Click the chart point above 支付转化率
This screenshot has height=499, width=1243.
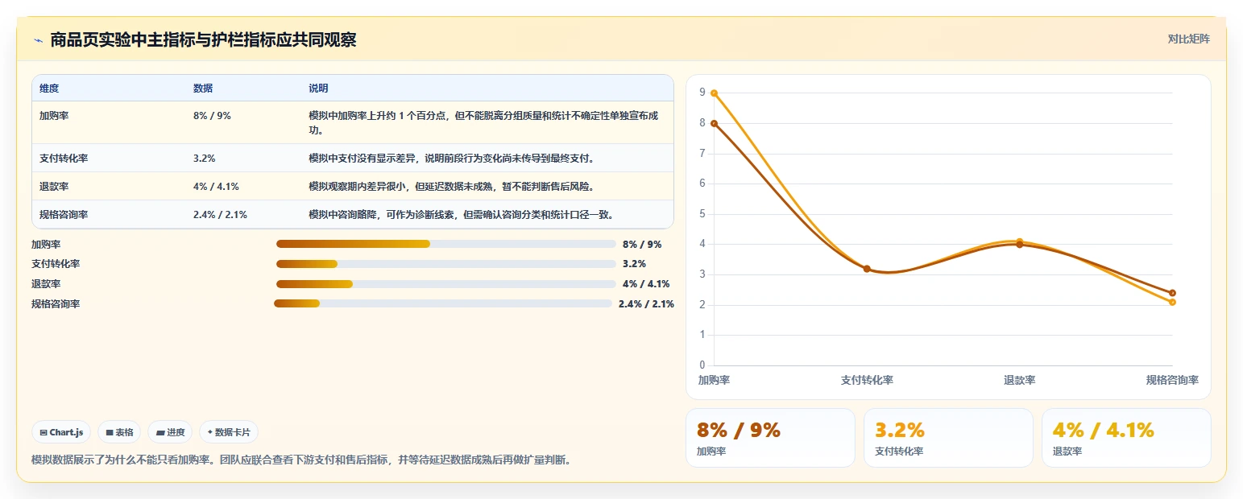coord(867,269)
